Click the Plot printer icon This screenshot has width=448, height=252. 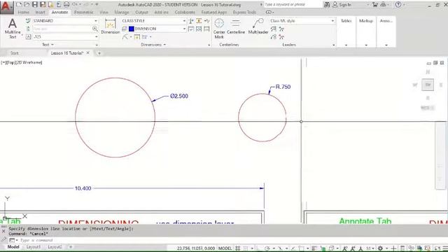tap(66, 4)
